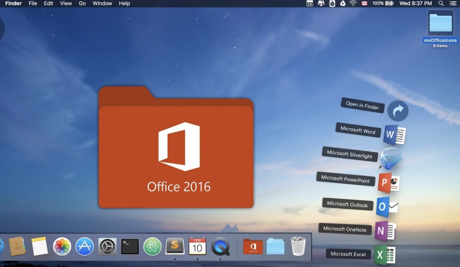This screenshot has width=460, height=267.
Task: Open Microsoft Silverlight
Action: tap(391, 158)
